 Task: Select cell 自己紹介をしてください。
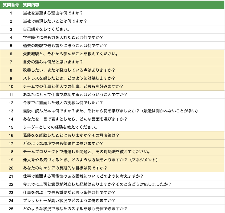(123, 29)
